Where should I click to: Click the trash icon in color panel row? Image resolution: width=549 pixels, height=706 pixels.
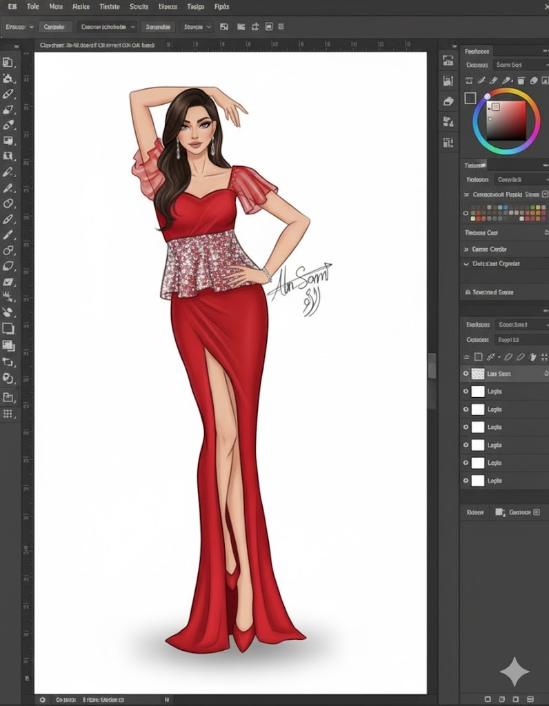(x=521, y=81)
